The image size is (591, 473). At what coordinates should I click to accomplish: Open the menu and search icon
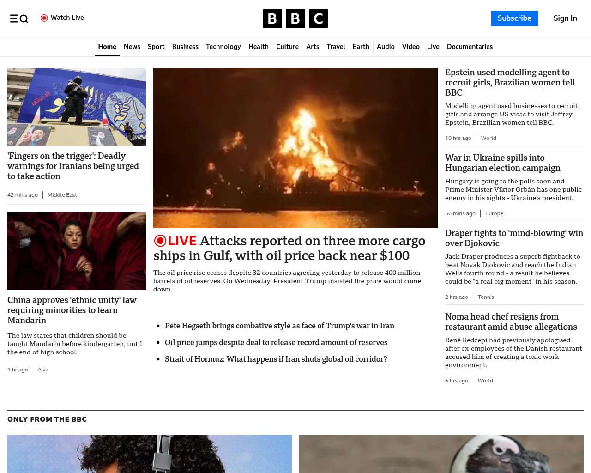point(19,18)
